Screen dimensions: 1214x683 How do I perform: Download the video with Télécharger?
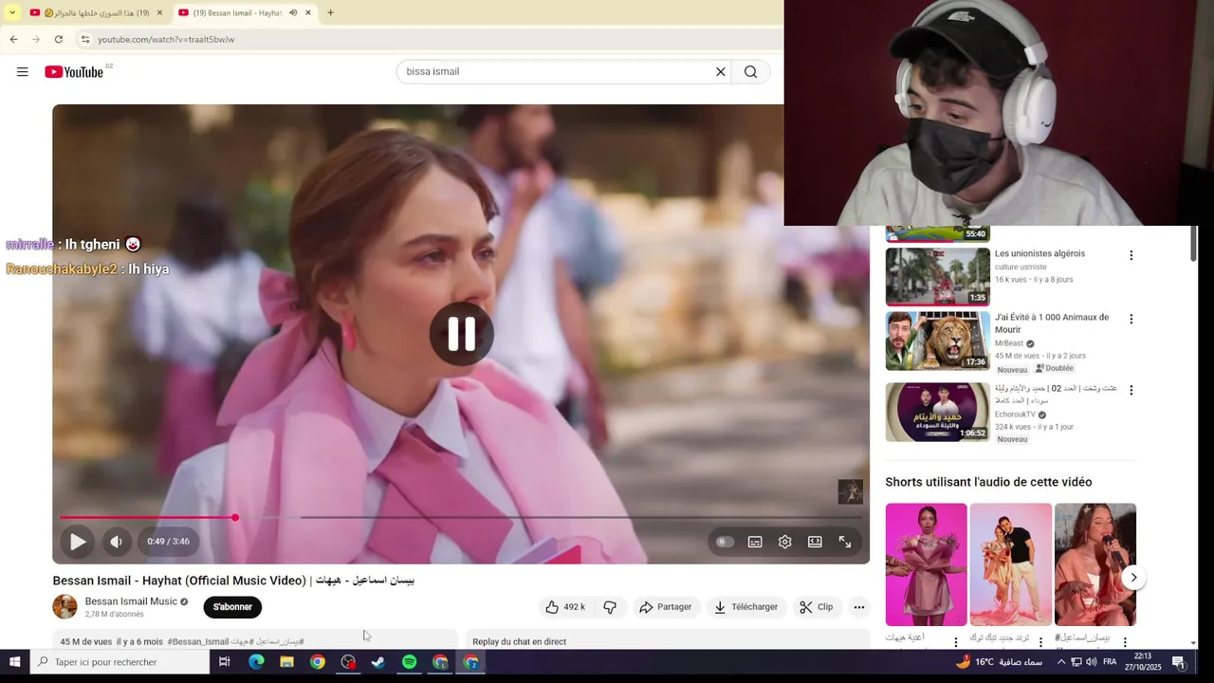pyautogui.click(x=745, y=607)
